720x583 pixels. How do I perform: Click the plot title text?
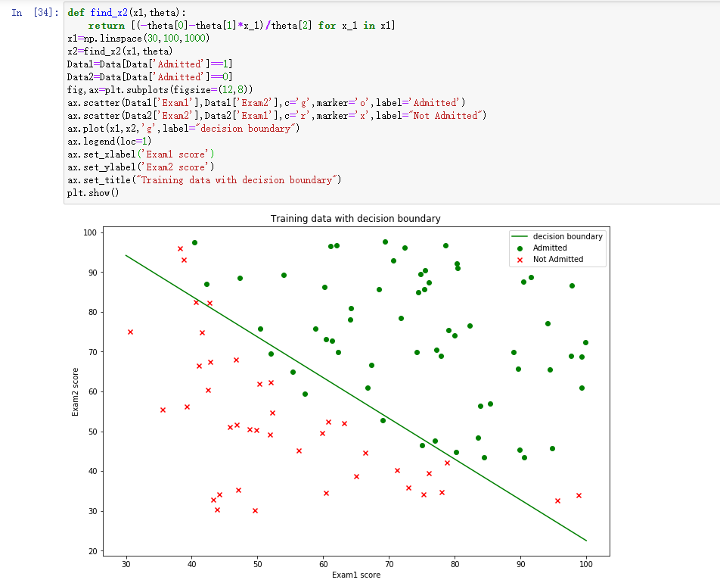click(x=355, y=218)
